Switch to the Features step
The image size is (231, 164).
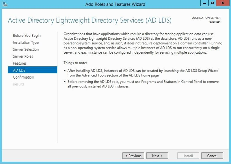[x=20, y=63]
